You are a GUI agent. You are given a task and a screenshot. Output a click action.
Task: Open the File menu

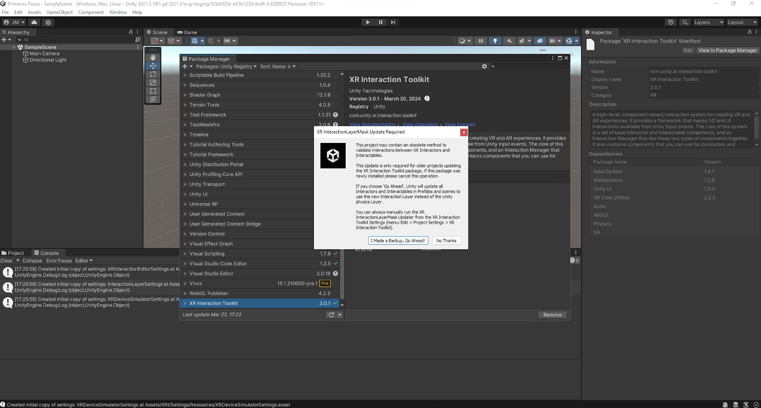[x=5, y=12]
